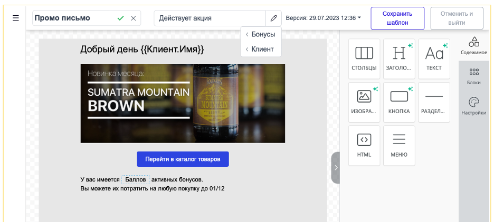Confirm template name with green checkmark
Viewport: 494px width, 222px height.
click(x=120, y=18)
